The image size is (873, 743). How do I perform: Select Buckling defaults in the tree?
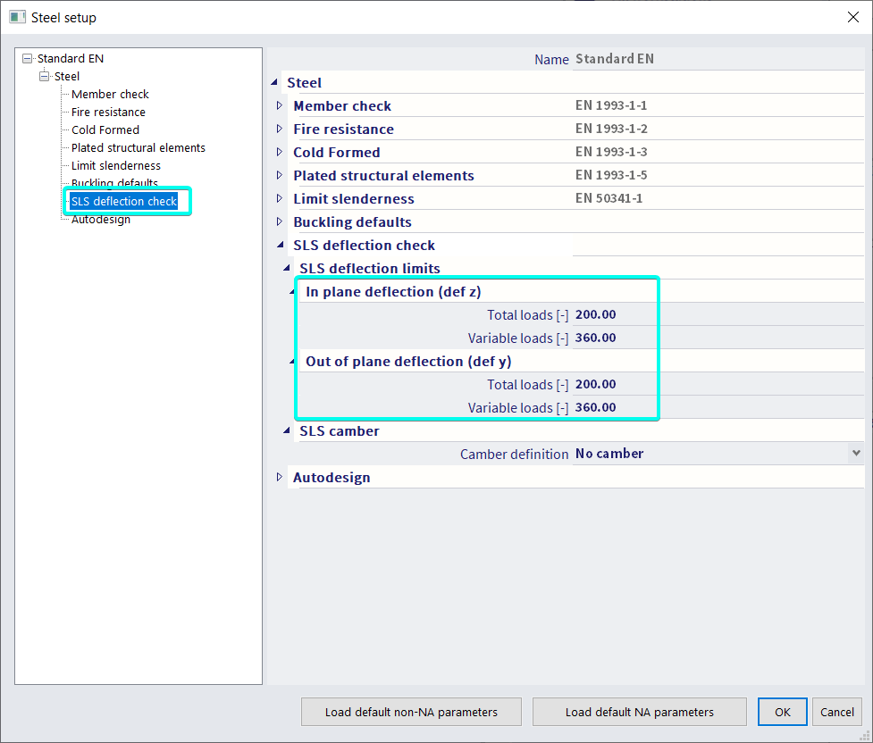pos(117,183)
